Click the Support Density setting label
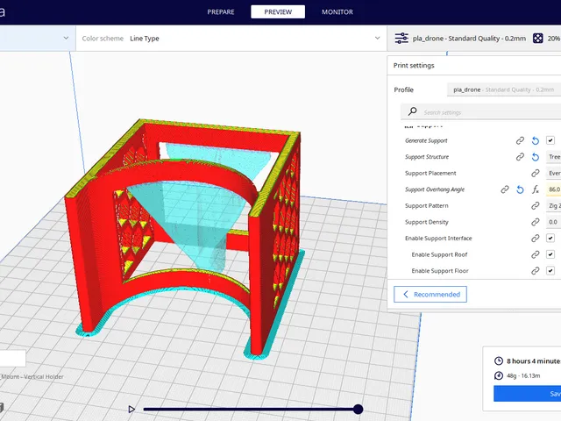The image size is (561, 421). pyautogui.click(x=427, y=222)
